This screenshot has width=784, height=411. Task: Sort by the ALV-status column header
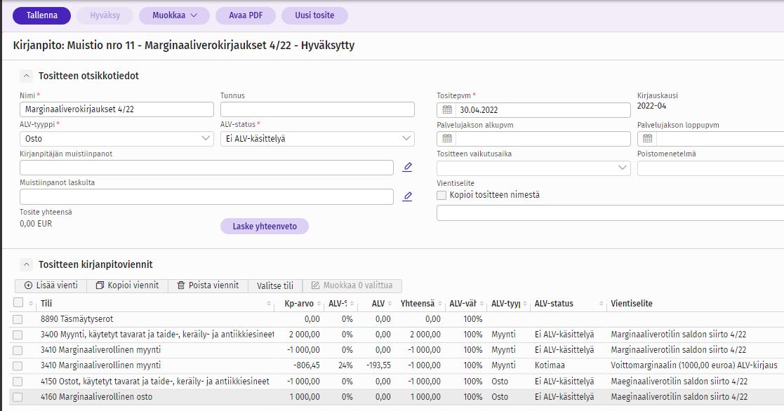click(x=568, y=304)
